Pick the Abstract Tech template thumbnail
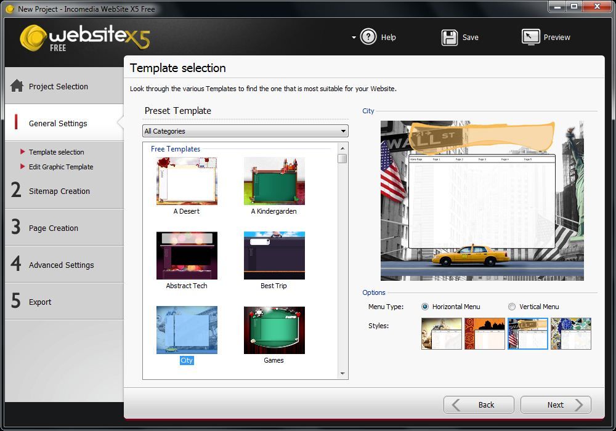616x431 pixels. pos(187,256)
